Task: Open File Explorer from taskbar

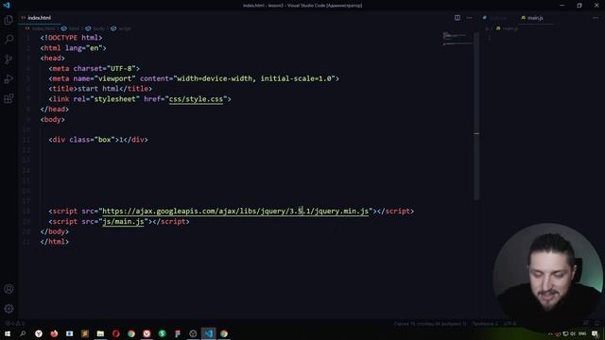Action: click(x=100, y=333)
